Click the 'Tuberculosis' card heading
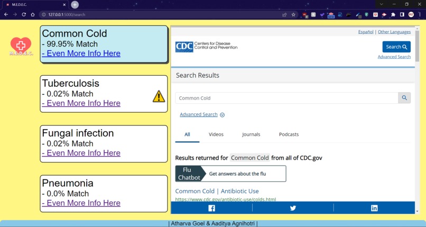Image resolution: width=426 pixels, height=227 pixels. (x=71, y=83)
